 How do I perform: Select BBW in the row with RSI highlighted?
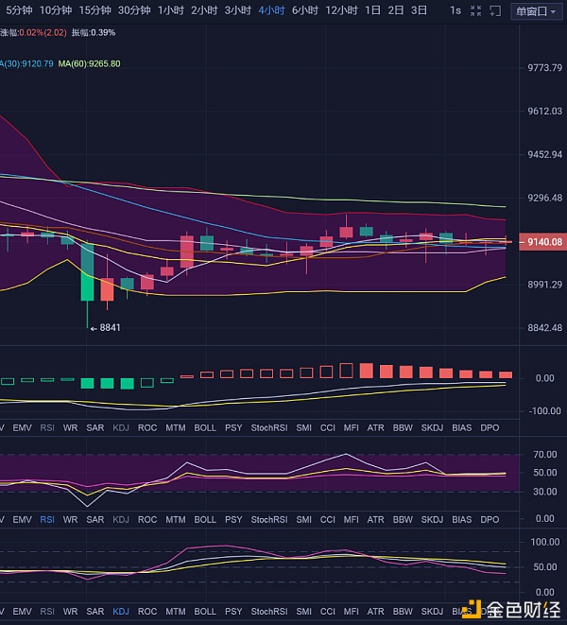(403, 519)
